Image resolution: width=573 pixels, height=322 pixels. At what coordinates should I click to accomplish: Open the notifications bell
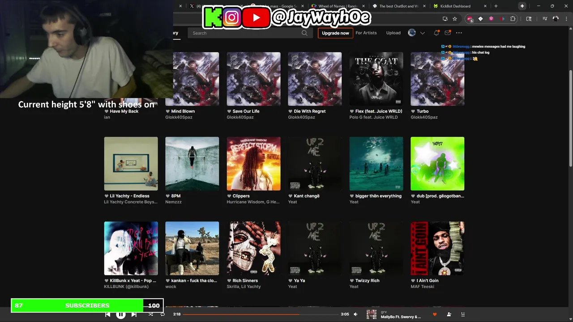[436, 33]
